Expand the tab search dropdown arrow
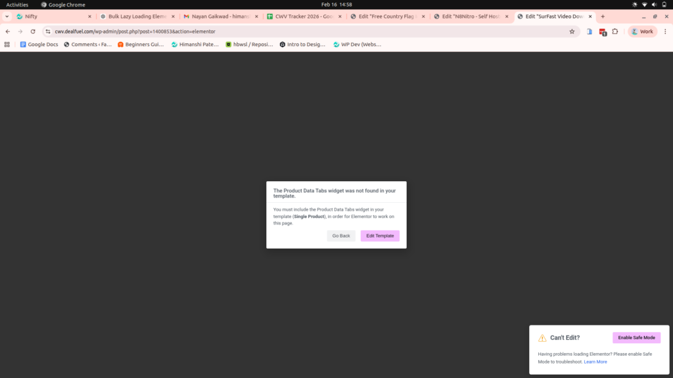This screenshot has width=673, height=378. (x=7, y=16)
